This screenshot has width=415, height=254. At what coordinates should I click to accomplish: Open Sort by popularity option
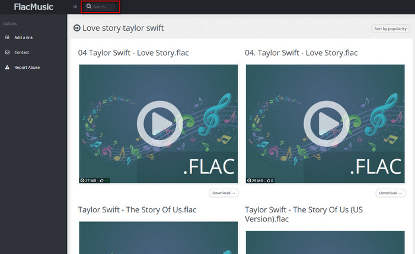click(390, 28)
